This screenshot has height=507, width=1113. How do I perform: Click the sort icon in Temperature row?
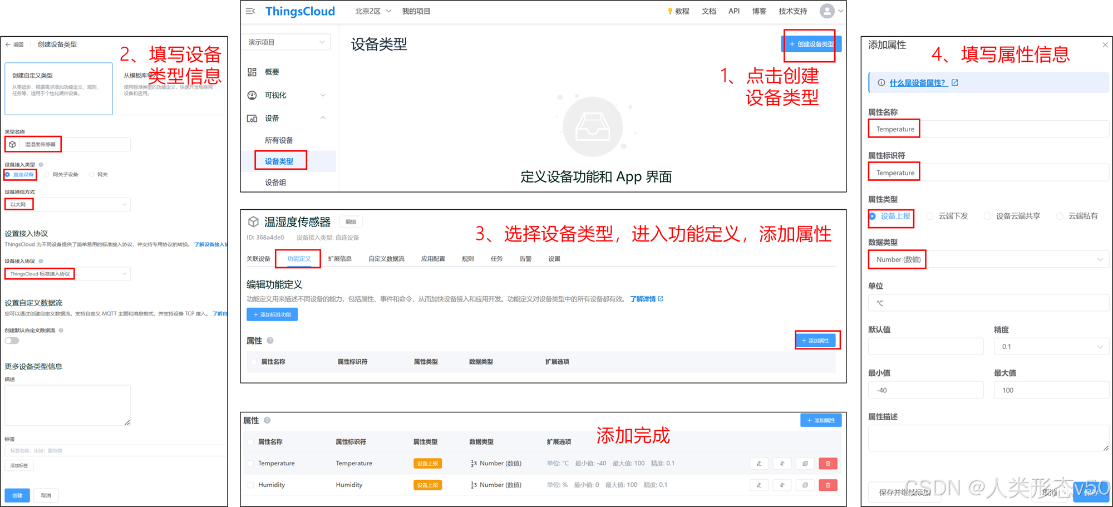tap(782, 464)
